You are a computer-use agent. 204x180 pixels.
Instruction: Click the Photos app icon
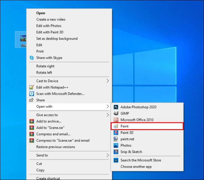pos(116,145)
